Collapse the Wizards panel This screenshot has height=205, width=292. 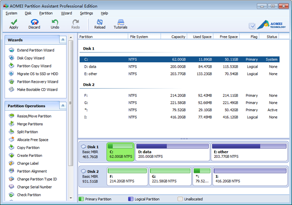tap(63, 39)
